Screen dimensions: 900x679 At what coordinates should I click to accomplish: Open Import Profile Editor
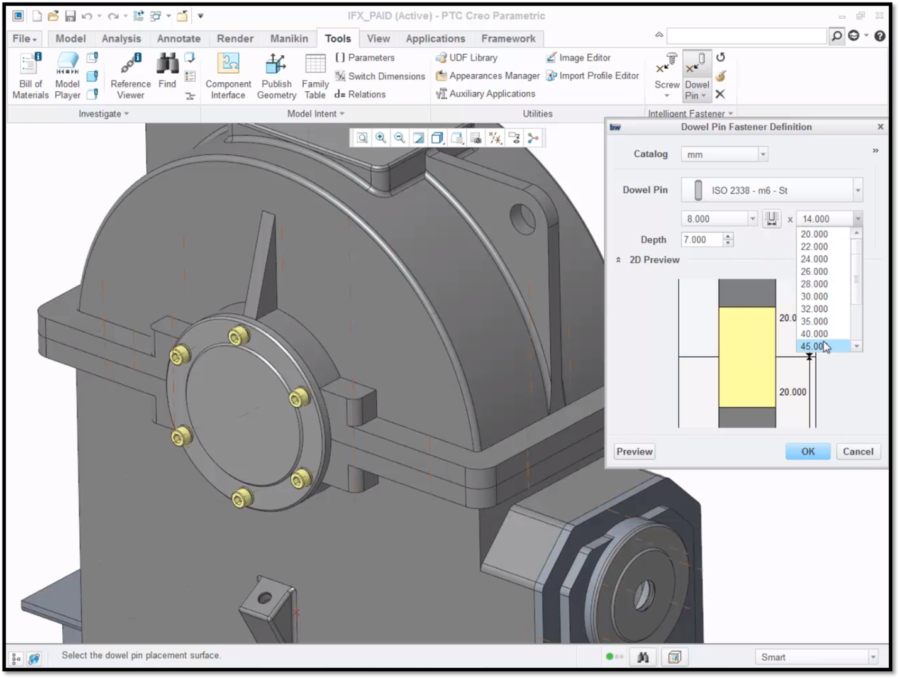[592, 75]
